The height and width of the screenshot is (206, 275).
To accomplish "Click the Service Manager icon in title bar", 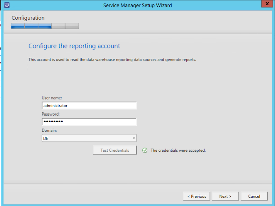I will [7, 5].
